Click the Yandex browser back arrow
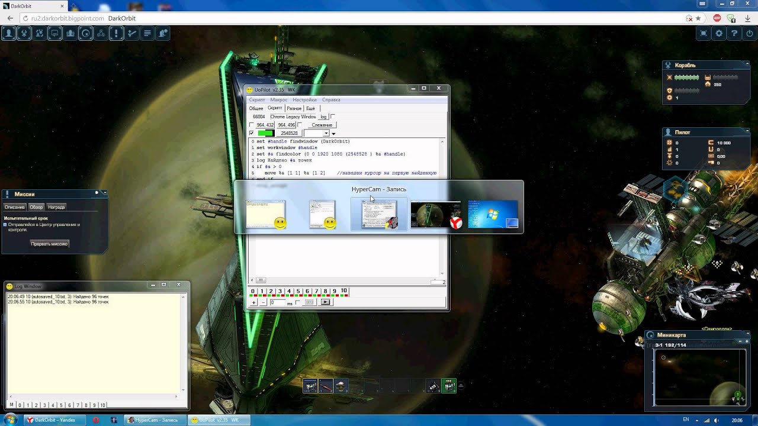 pos(10,18)
